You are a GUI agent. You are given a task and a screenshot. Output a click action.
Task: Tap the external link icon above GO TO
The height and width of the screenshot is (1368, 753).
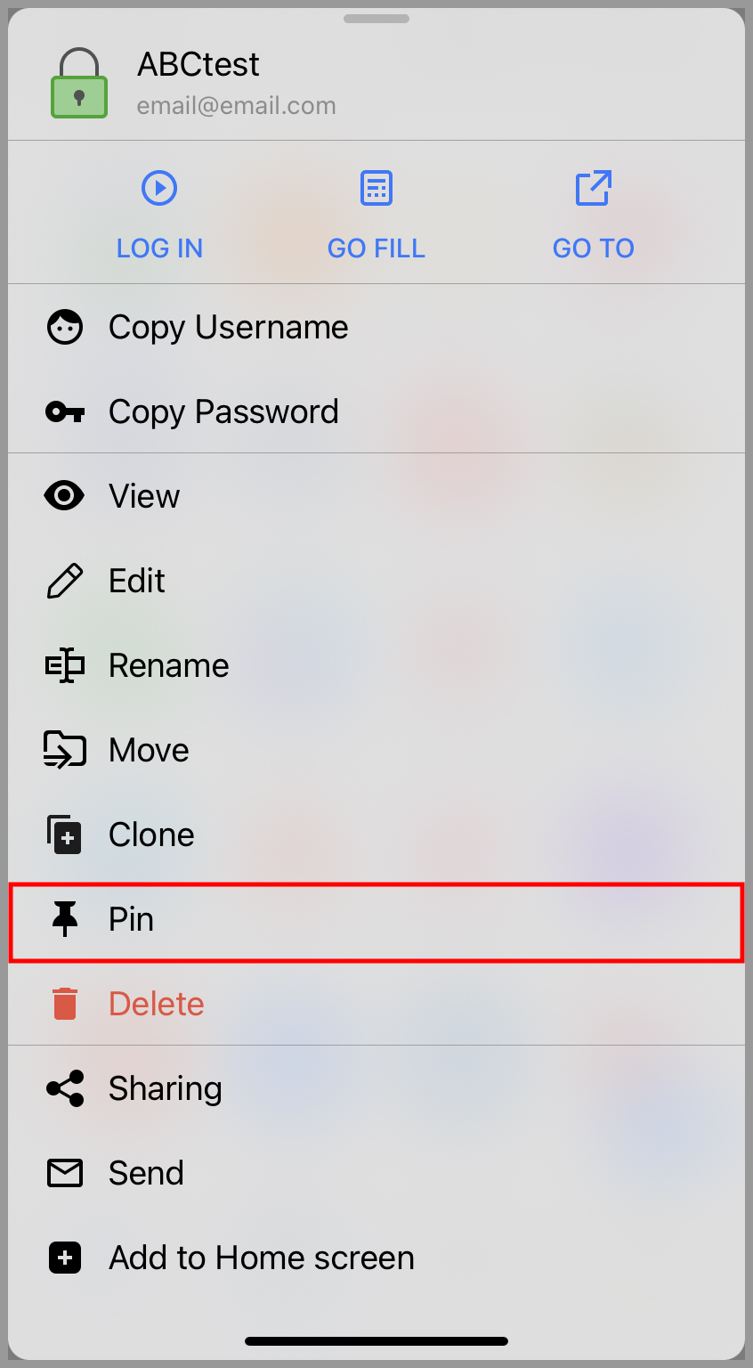(593, 188)
